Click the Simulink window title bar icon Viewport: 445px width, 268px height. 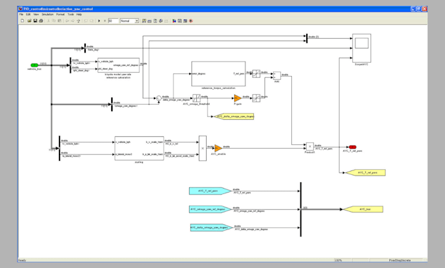[20, 9]
